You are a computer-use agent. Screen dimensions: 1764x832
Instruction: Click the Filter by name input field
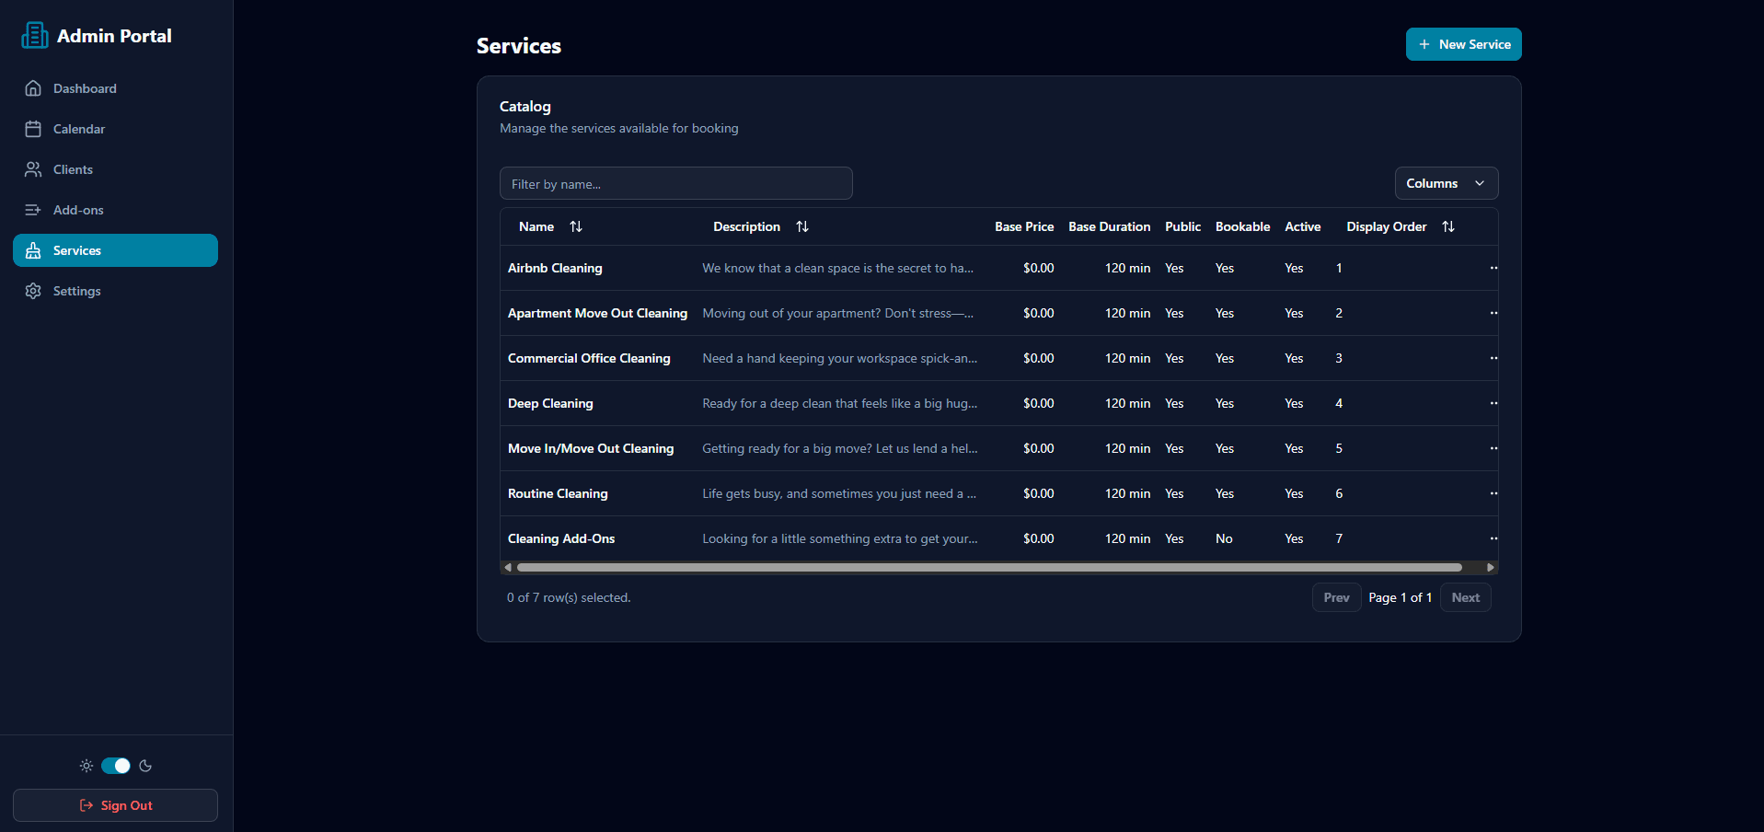675,183
